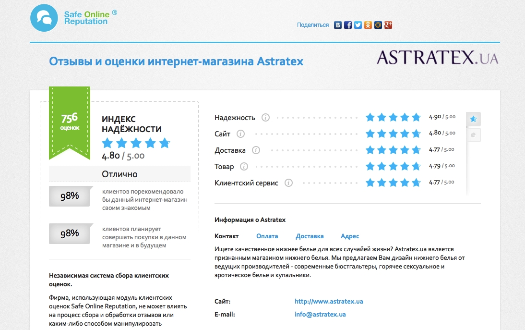Viewport: 525px width, 330px height.
Task: Share via Twitter icon
Action: pyautogui.click(x=358, y=25)
